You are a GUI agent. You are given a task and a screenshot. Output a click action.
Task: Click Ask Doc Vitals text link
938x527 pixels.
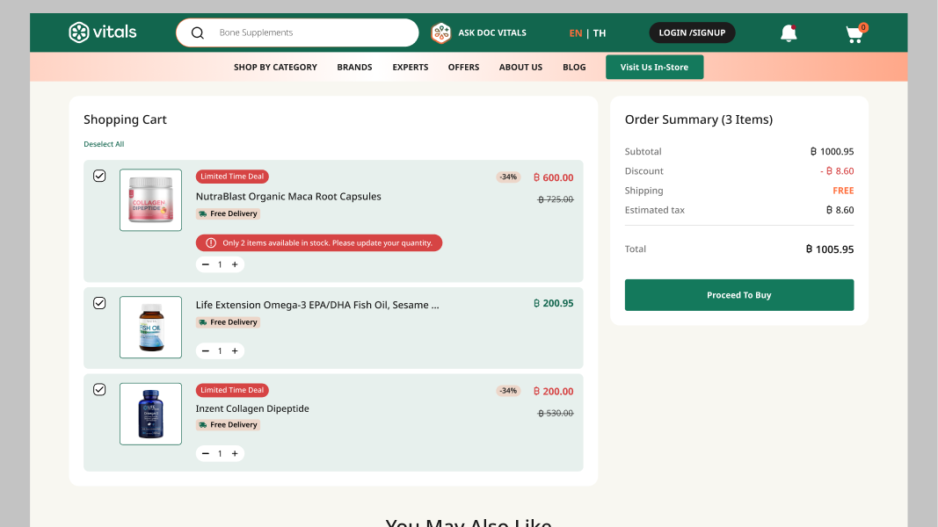coord(492,32)
